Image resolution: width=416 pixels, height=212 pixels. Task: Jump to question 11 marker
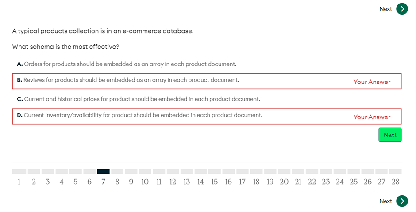coord(159,171)
